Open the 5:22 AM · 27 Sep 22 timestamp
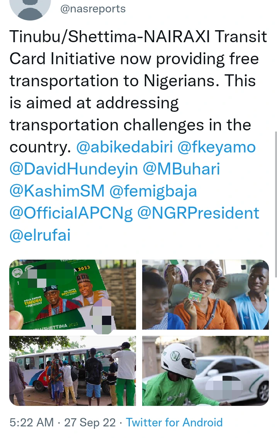Viewport: 277px width, 438px height. coord(63,423)
